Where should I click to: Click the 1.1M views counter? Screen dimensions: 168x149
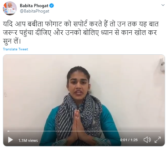(28, 140)
